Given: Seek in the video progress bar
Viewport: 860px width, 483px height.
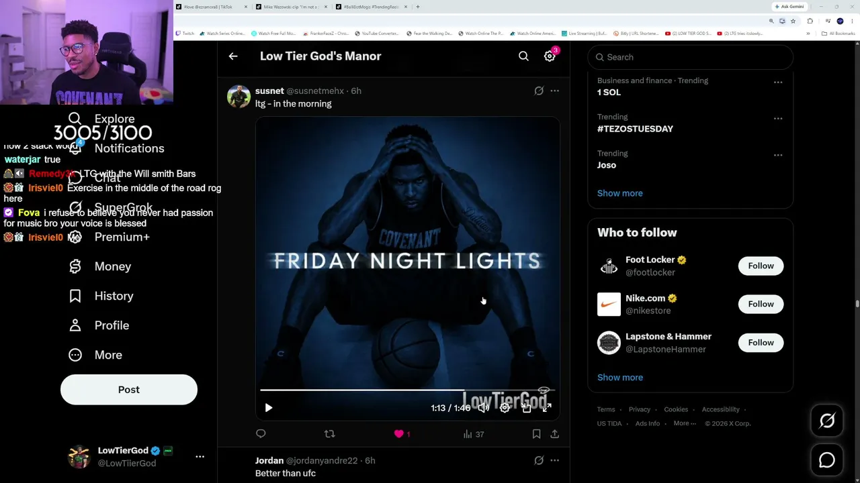Looking at the screenshot, I should pyautogui.click(x=408, y=390).
